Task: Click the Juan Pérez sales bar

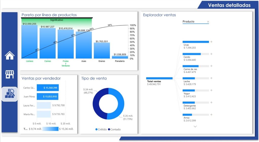Action: point(48,96)
